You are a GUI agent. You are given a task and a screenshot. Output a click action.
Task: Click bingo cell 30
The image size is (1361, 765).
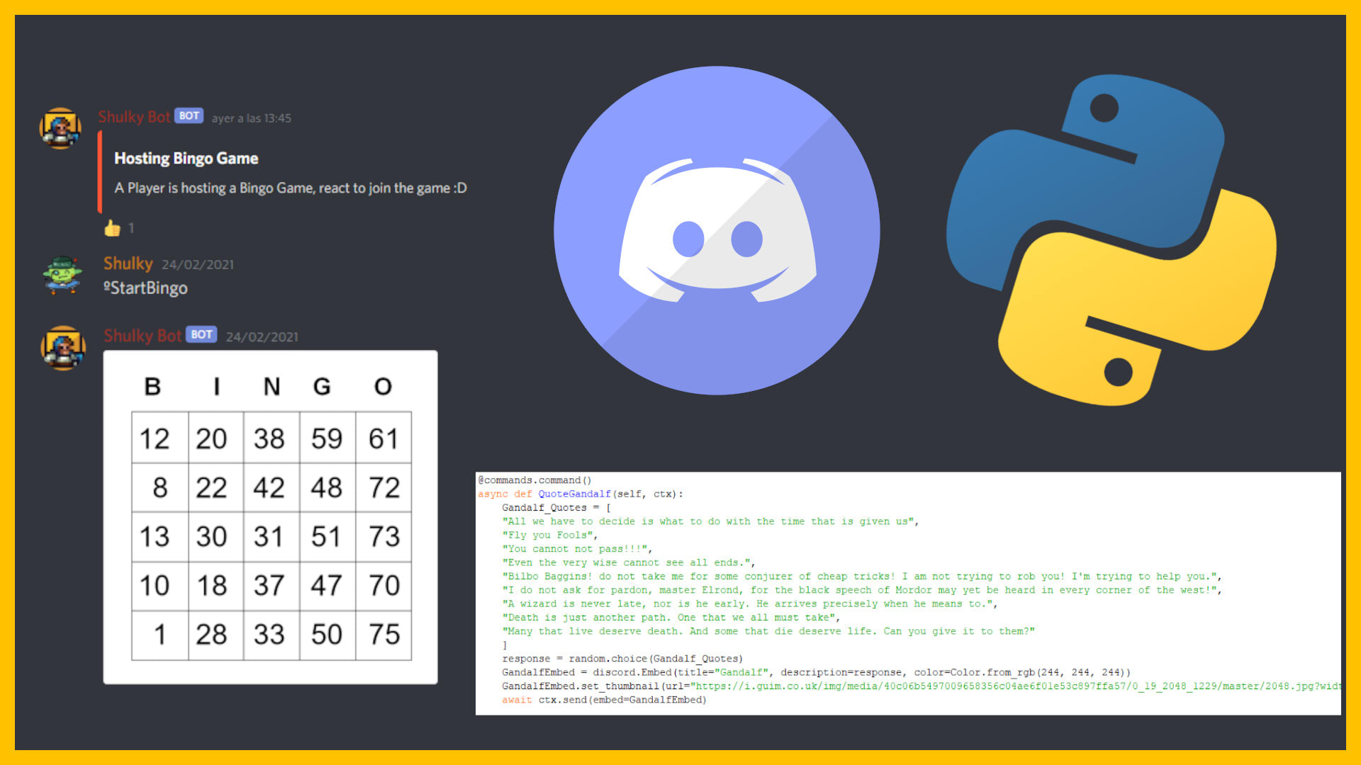pos(216,537)
